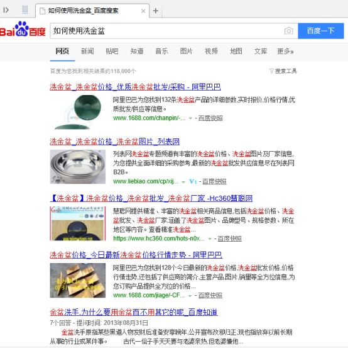348x348 pixels.
Task: Click the hc360 black pan thumbnail
Action: click(x=78, y=223)
